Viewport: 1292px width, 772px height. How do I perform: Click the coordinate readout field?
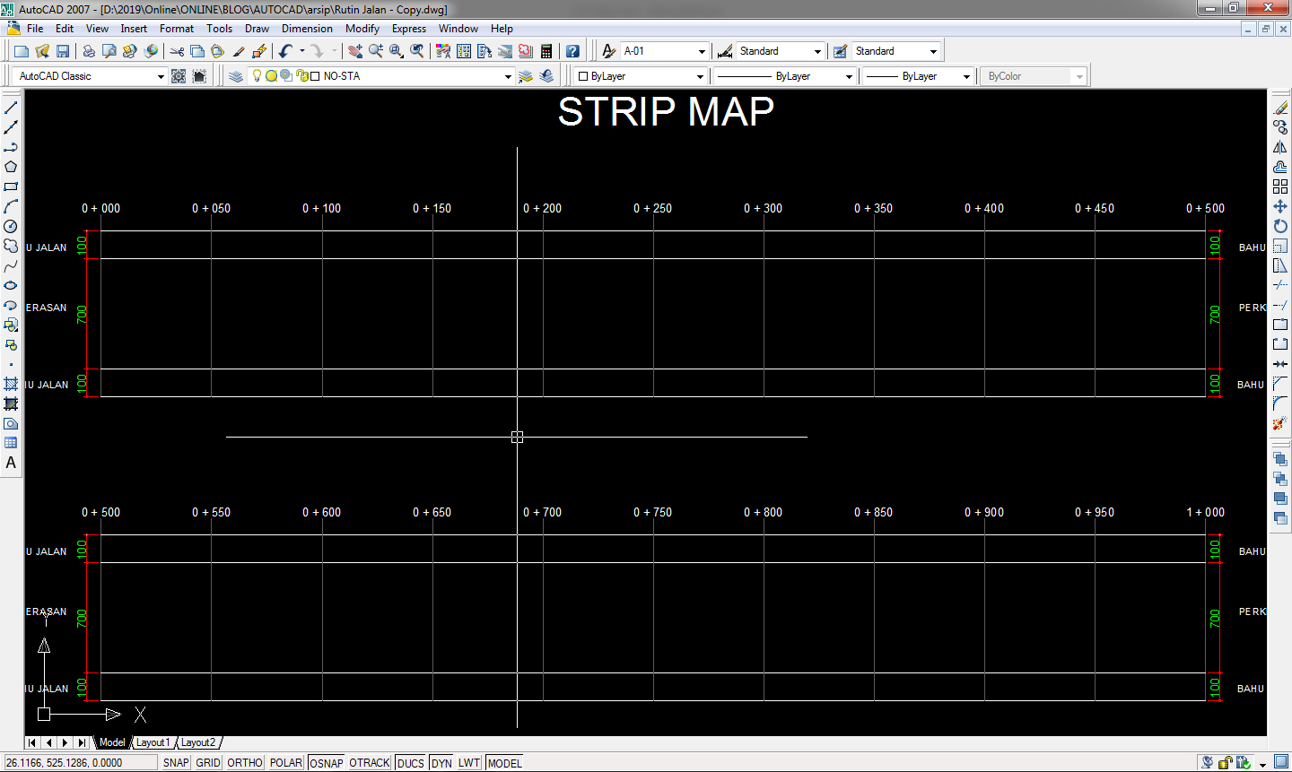79,762
